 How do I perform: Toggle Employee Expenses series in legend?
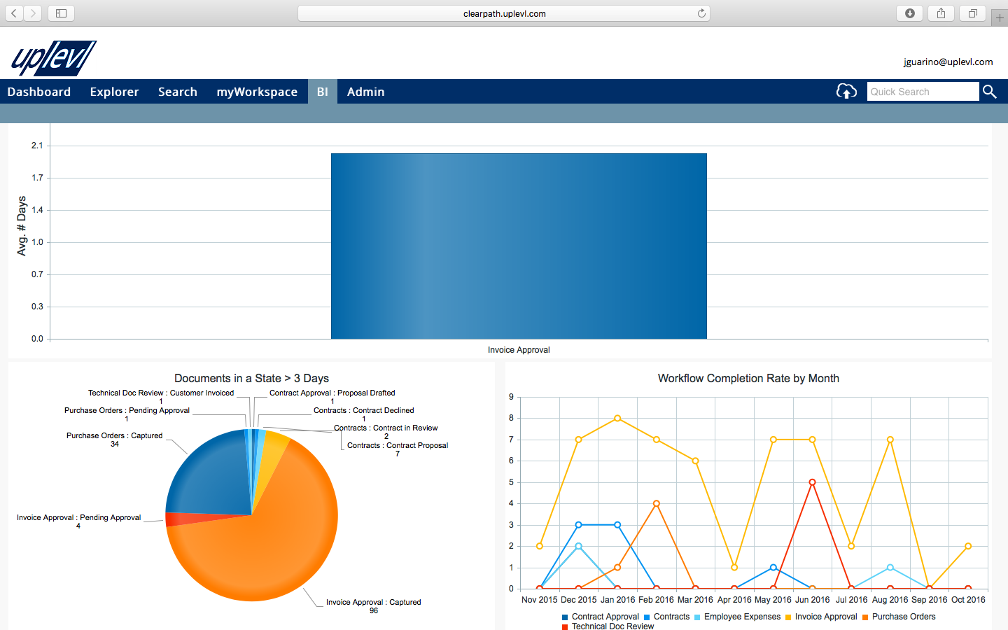[741, 617]
